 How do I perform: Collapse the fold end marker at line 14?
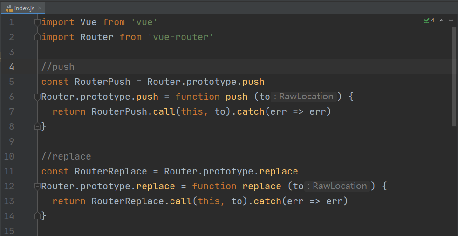click(37, 216)
